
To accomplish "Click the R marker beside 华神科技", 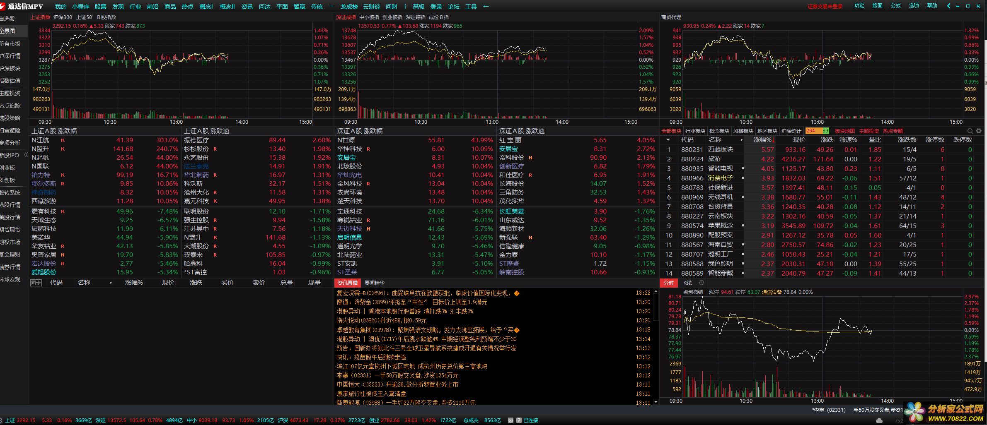I will [368, 149].
